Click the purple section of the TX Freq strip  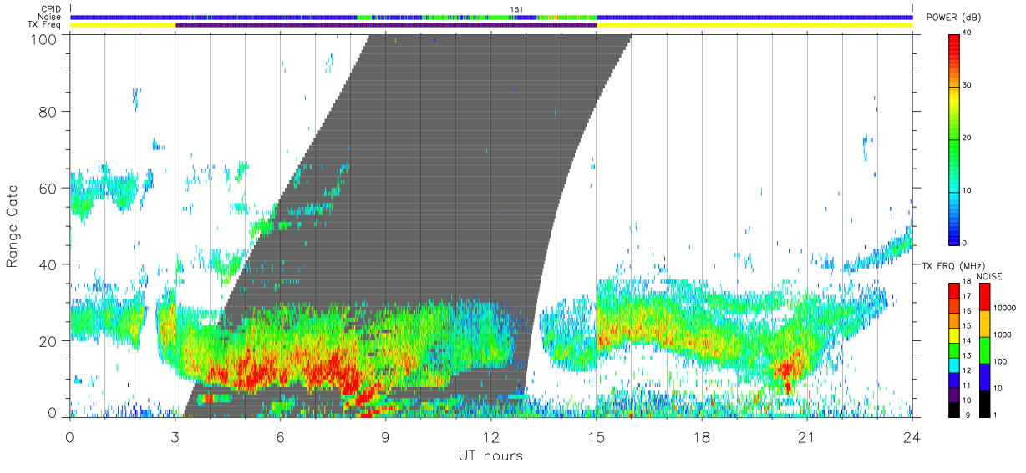point(386,25)
